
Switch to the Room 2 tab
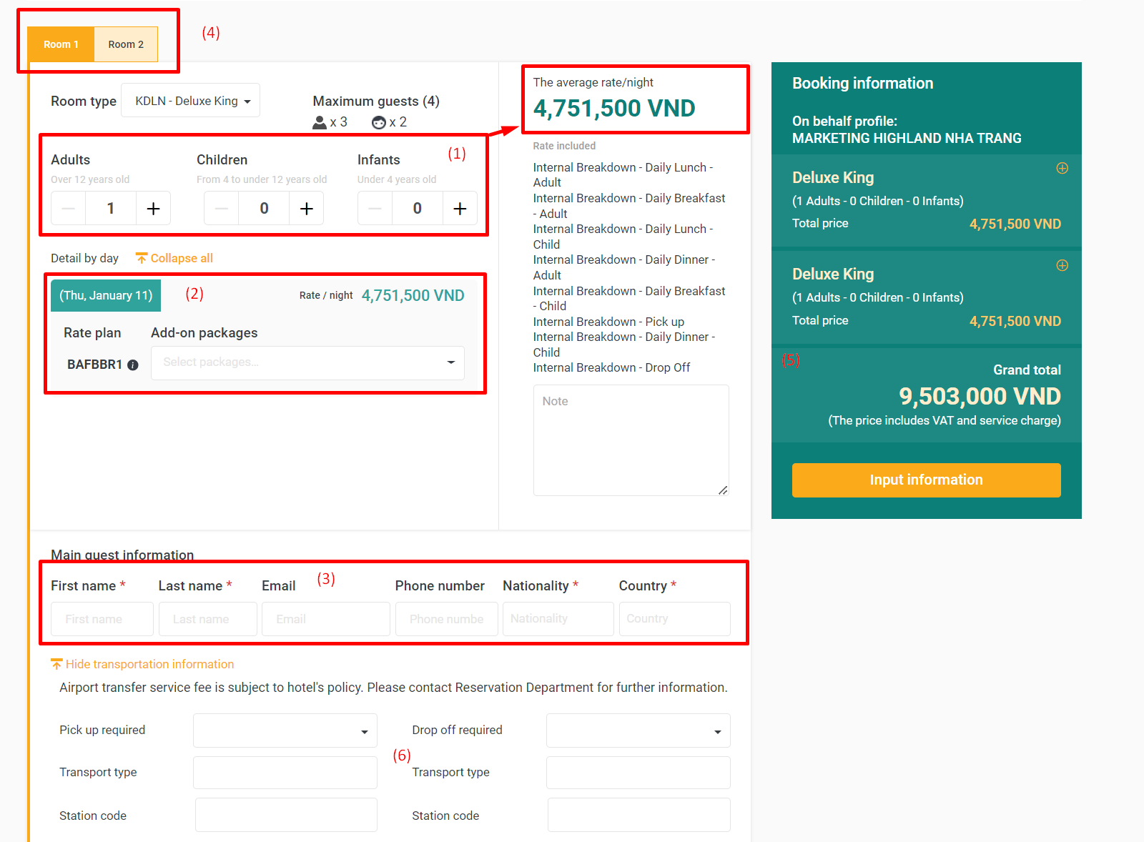[x=126, y=44]
